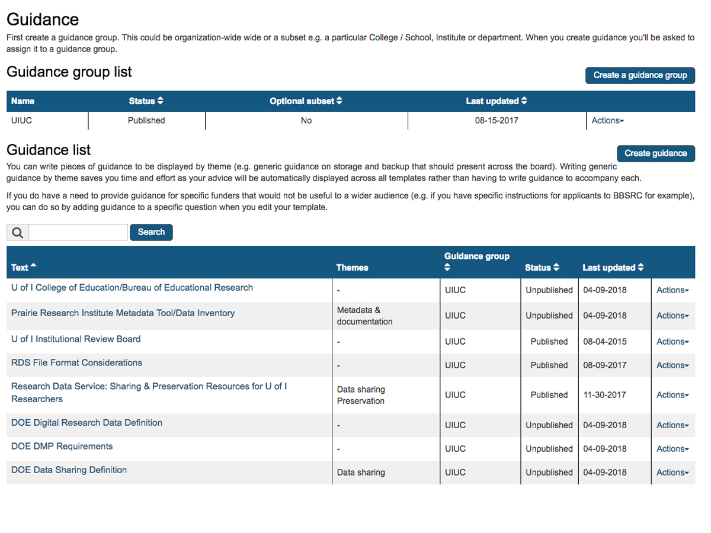The width and height of the screenshot is (711, 533).
Task: Sort guidance list by Status column
Action: tap(542, 268)
